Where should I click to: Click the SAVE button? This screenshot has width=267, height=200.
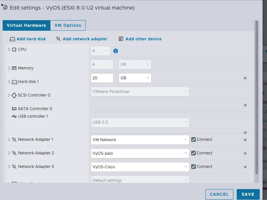248,194
